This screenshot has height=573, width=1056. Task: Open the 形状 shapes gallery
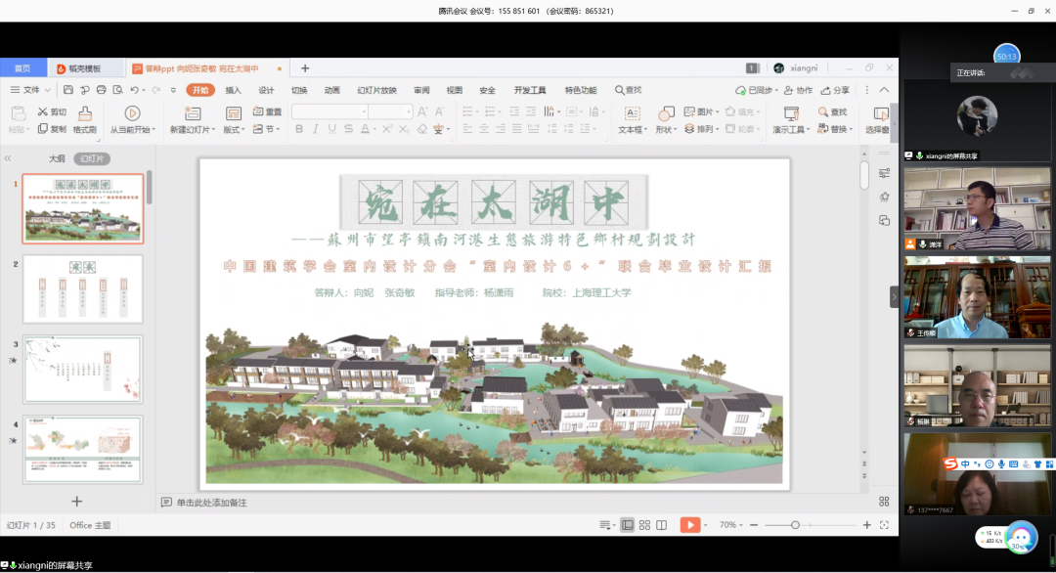(666, 120)
